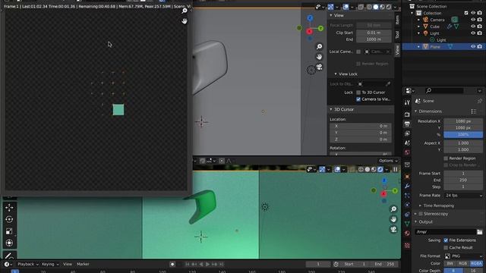Viewport: 486px width, 273px height.
Task: Set Color Depth to 16
Action: 473,271
